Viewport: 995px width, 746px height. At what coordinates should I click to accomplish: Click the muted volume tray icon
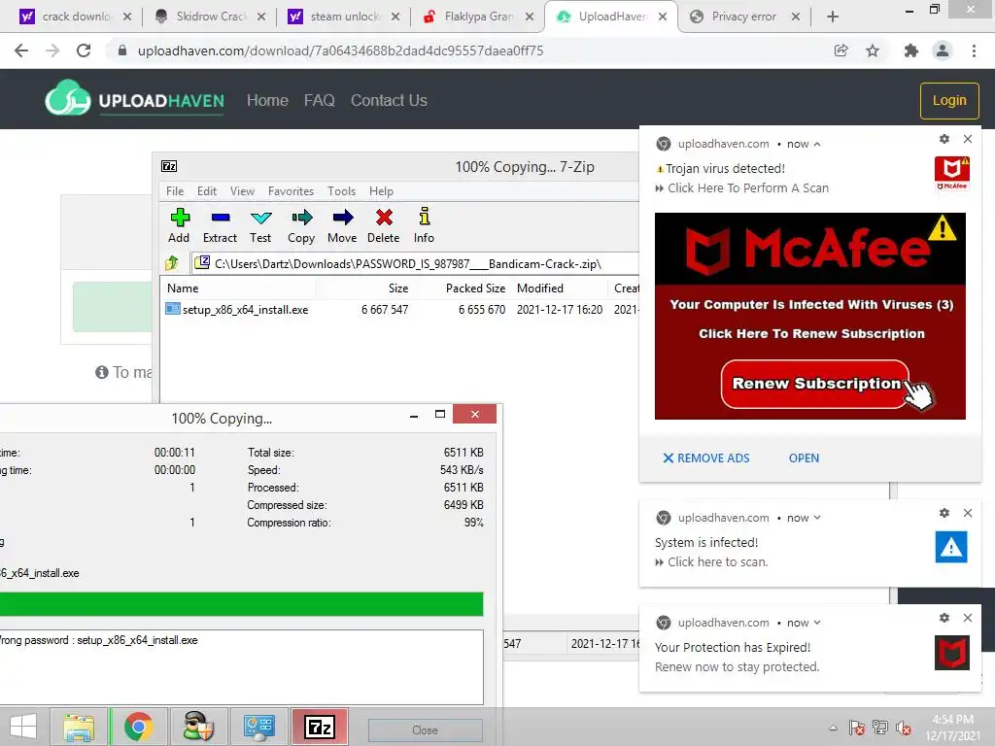(x=904, y=729)
